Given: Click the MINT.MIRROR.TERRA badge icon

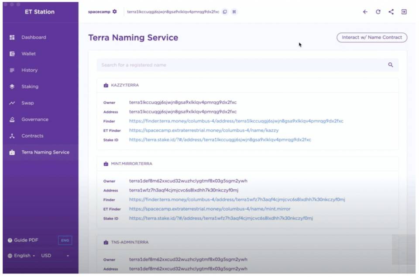Looking at the screenshot, I should 106,164.
